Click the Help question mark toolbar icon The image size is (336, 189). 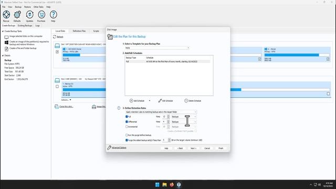point(53,15)
